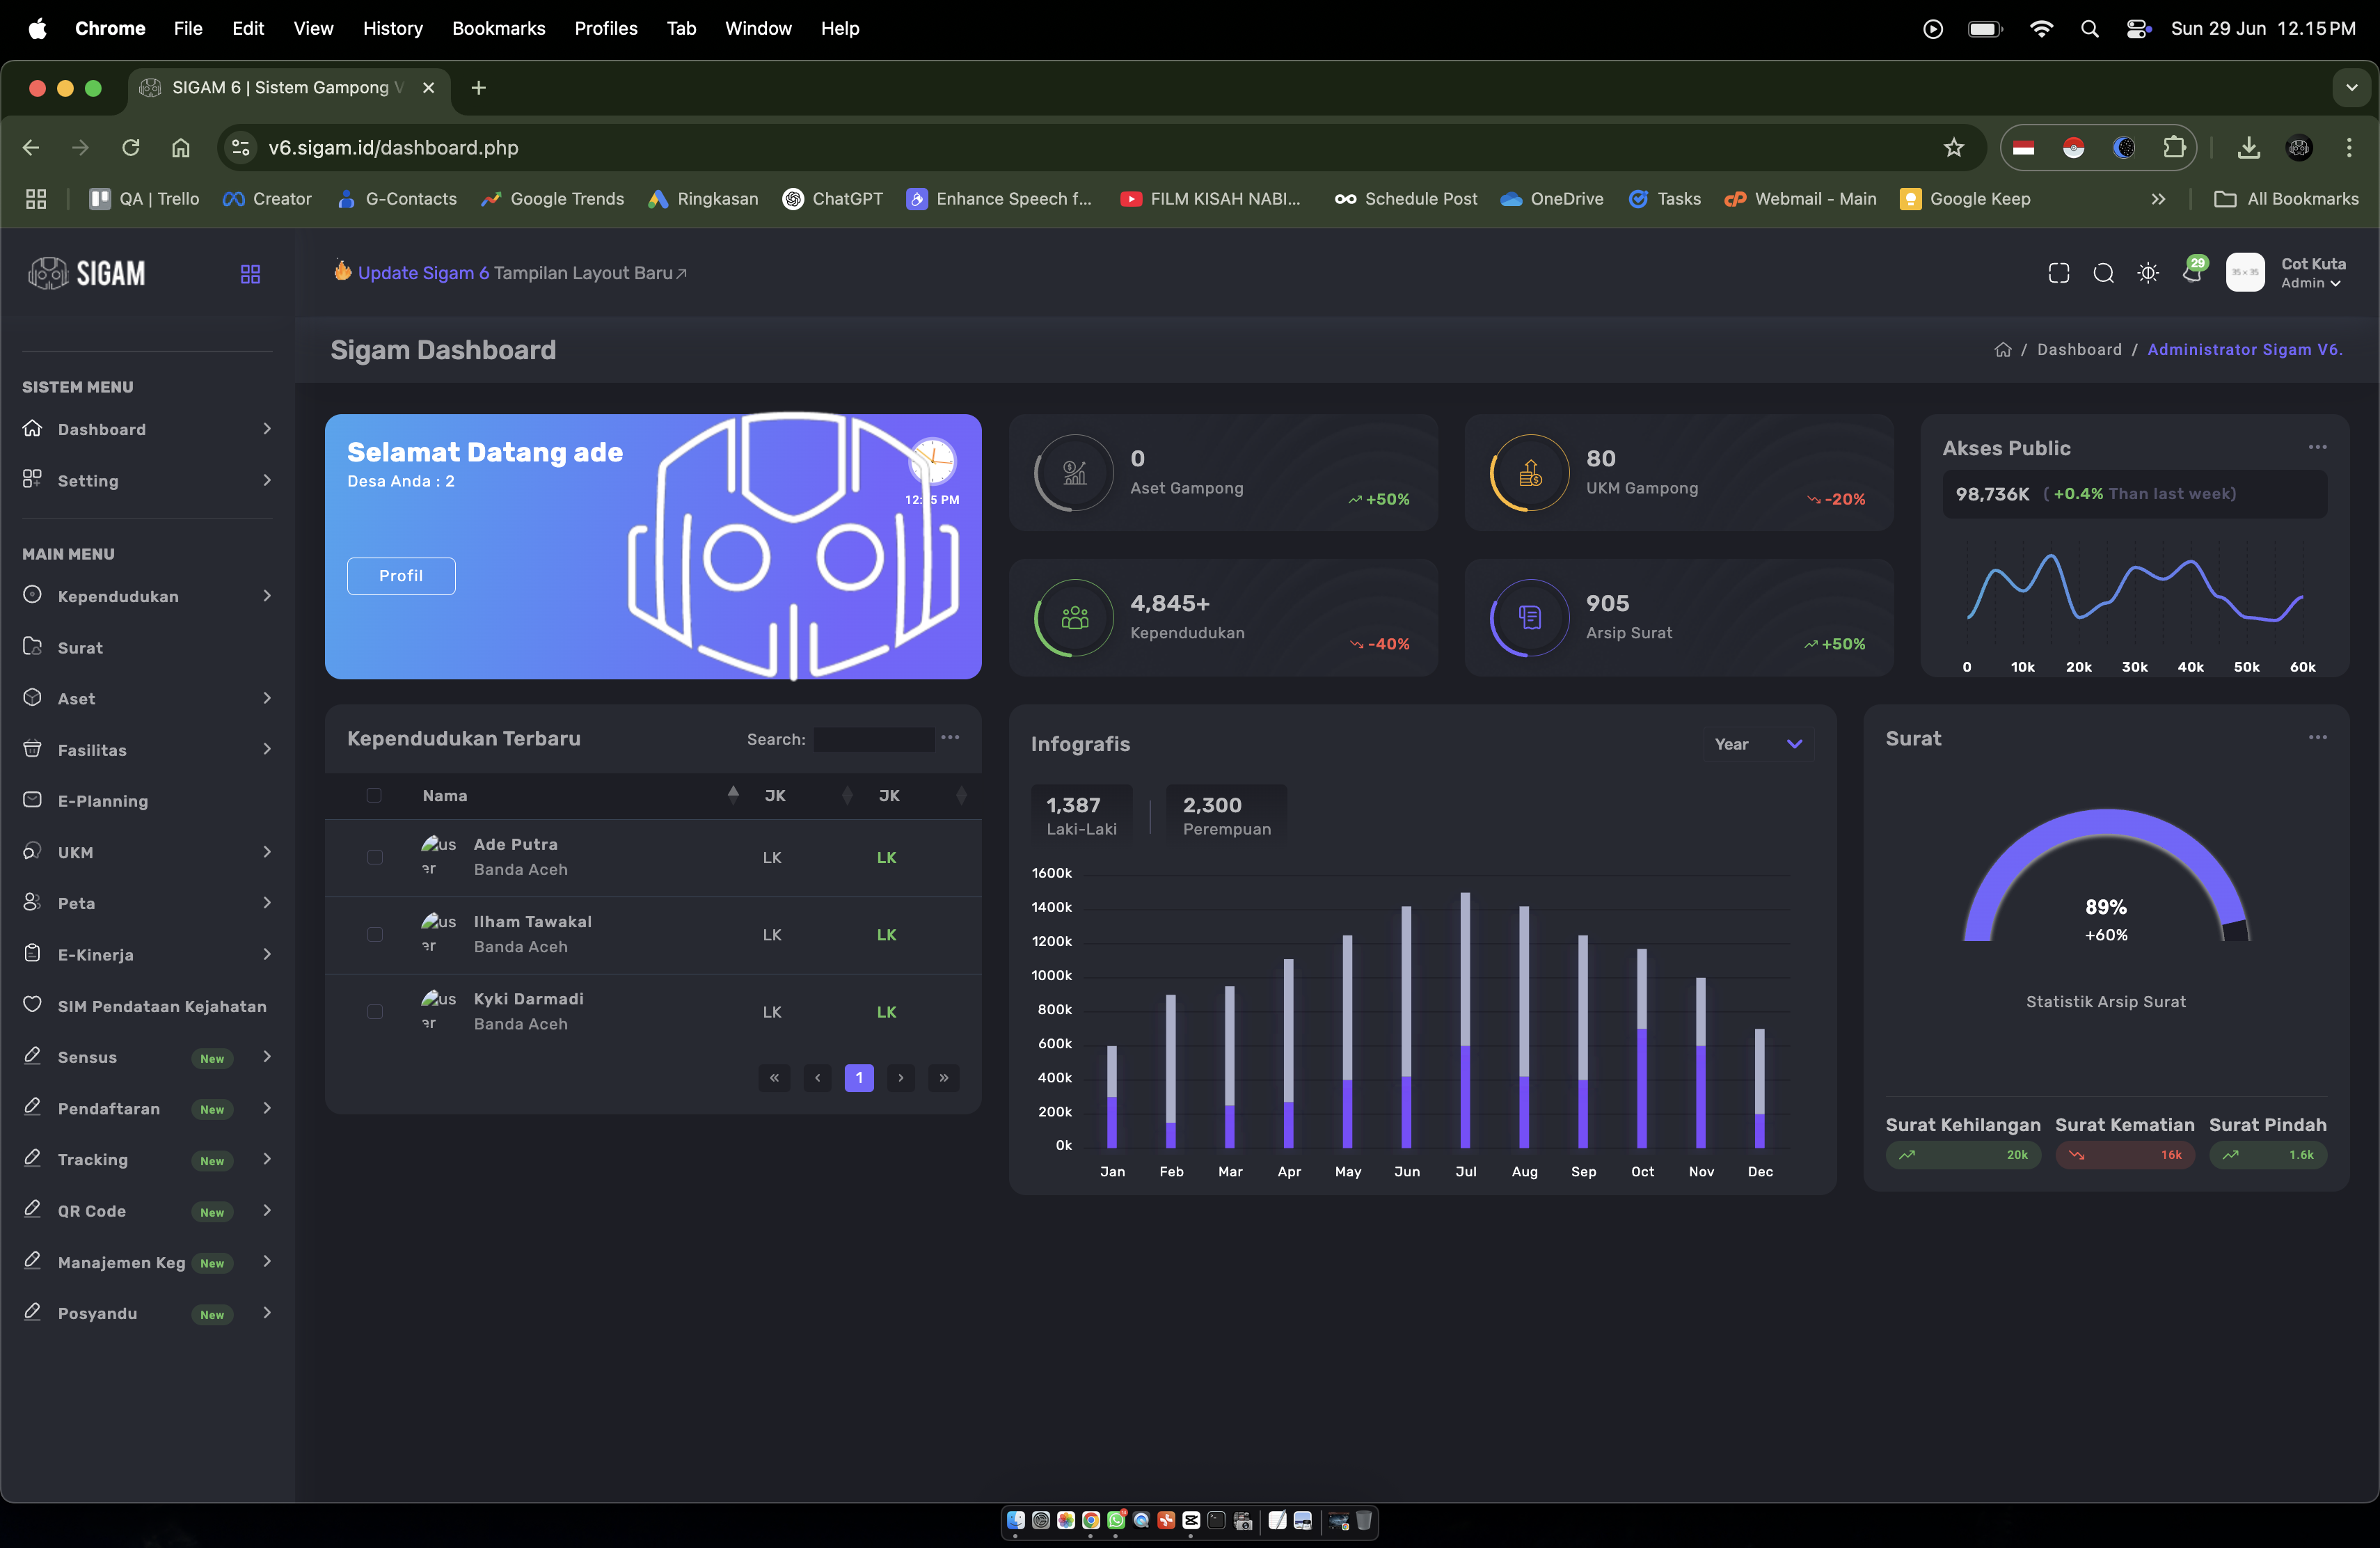Click the Kependudukan people icon card
The height and width of the screenshot is (1548, 2380).
(x=1074, y=617)
